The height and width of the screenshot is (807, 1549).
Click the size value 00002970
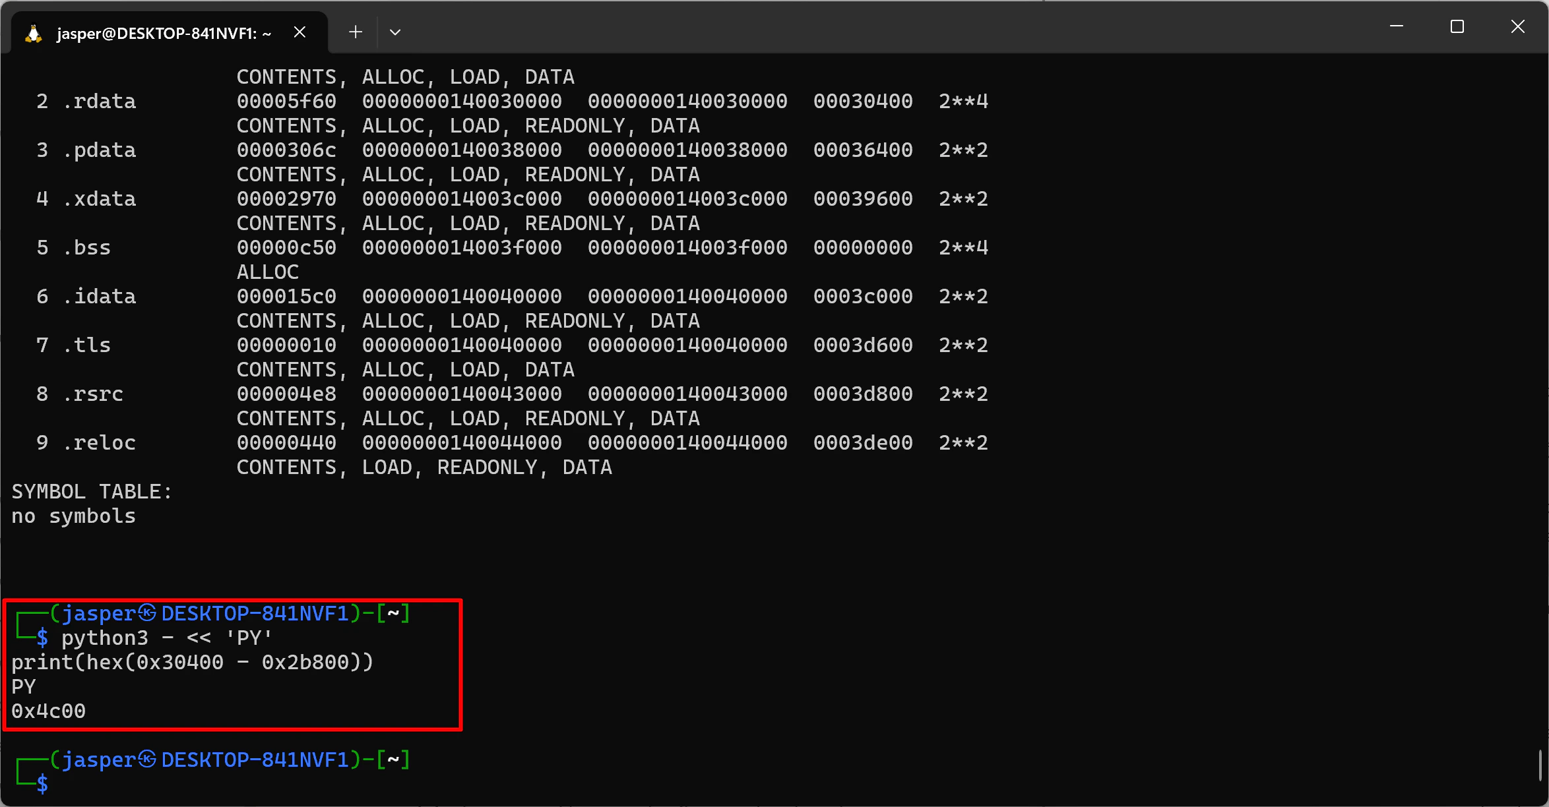tap(287, 199)
